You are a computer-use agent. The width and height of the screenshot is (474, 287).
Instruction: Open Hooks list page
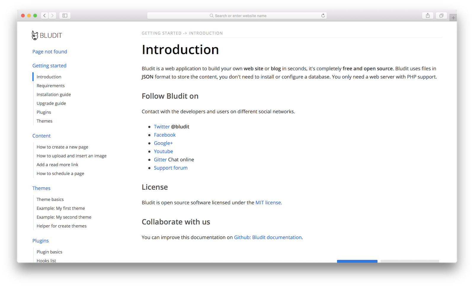click(46, 260)
